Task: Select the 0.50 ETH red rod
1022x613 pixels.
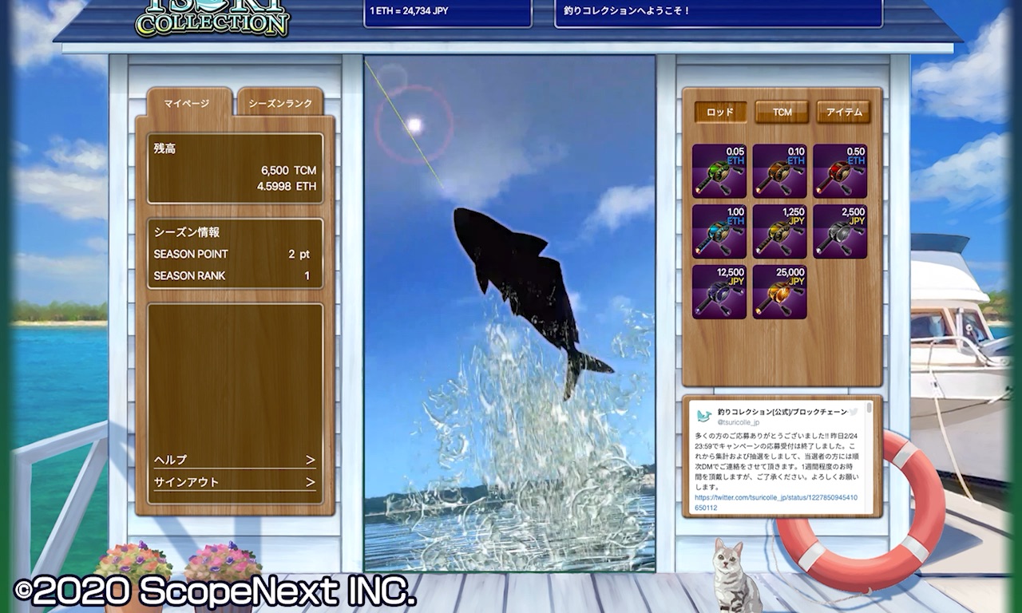Action: point(840,171)
